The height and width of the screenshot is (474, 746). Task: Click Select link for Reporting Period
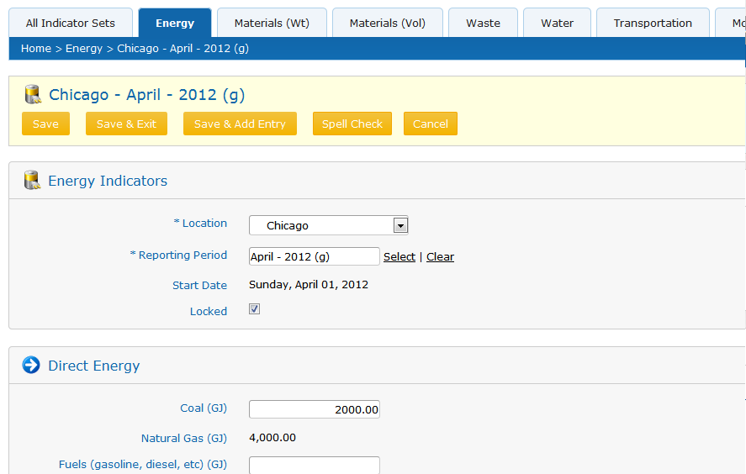pos(399,257)
